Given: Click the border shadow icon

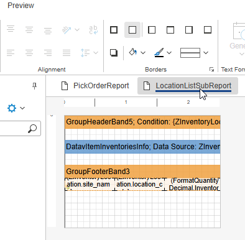Looking at the screenshot, I should 114,53.
